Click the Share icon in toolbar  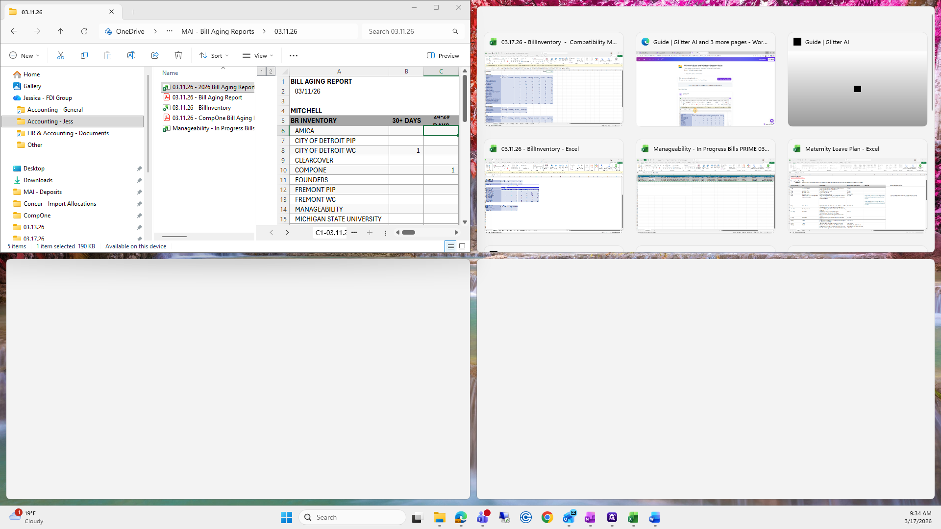click(x=155, y=56)
